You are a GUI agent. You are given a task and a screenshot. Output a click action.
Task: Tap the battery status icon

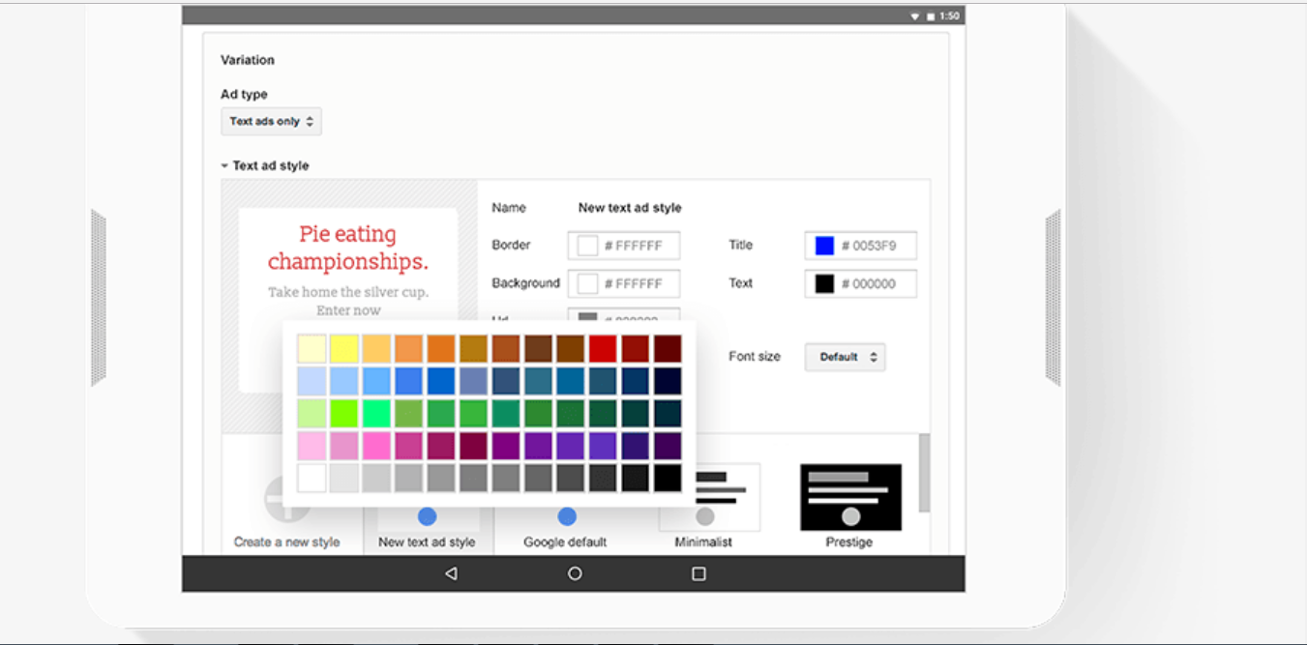[x=931, y=16]
